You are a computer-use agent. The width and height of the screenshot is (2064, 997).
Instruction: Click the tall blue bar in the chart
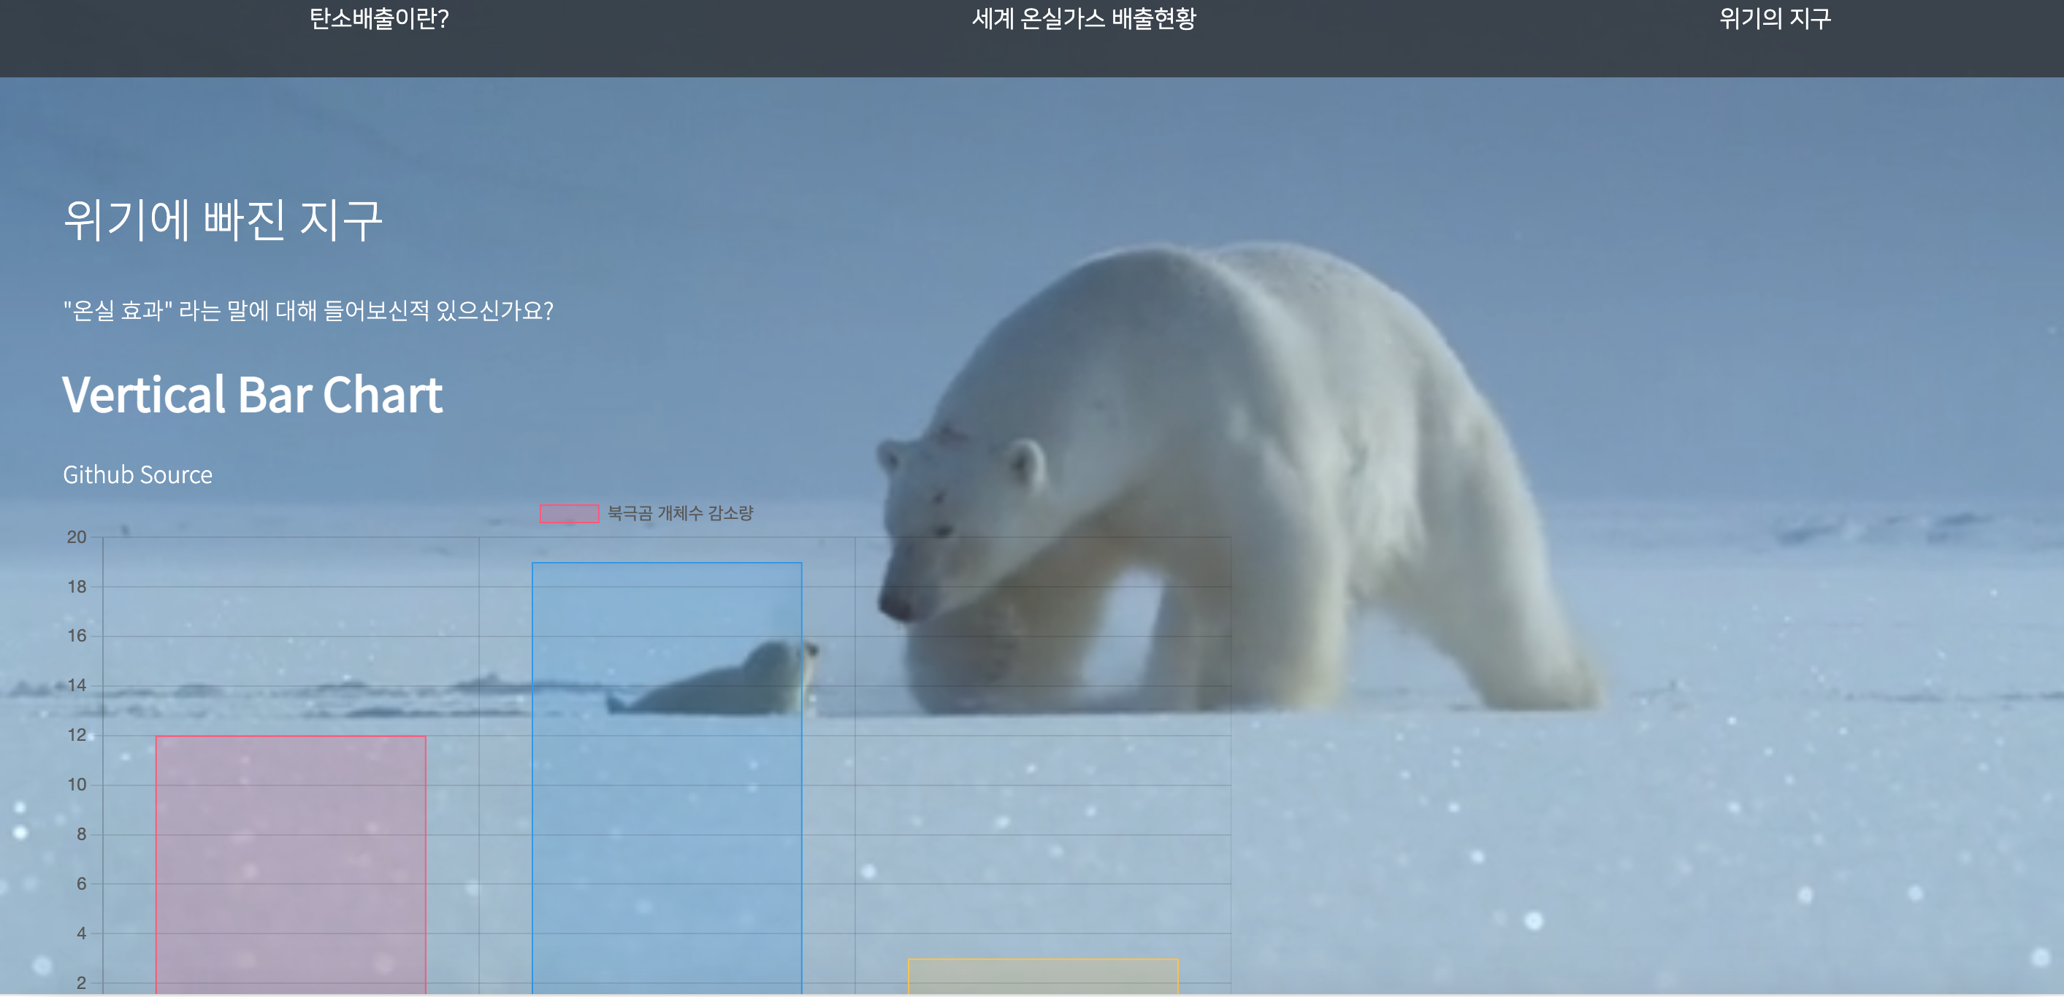[667, 801]
